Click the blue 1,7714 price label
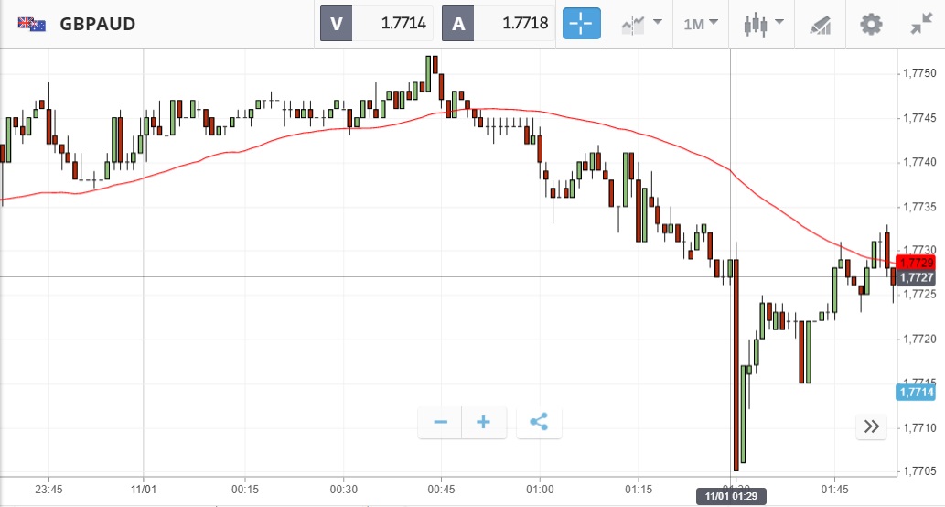This screenshot has height=507, width=945. [916, 392]
